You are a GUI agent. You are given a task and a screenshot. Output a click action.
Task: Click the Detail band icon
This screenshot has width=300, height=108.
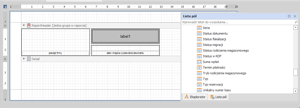point(29,59)
